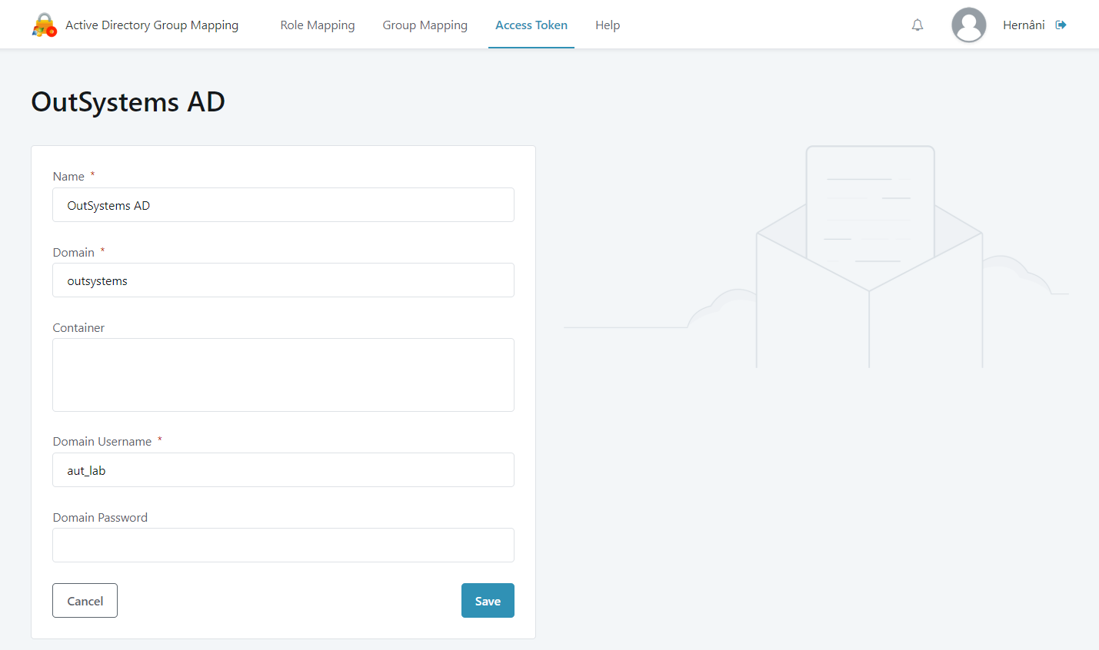This screenshot has width=1099, height=650.
Task: Open the notifications bell
Action: [x=917, y=25]
